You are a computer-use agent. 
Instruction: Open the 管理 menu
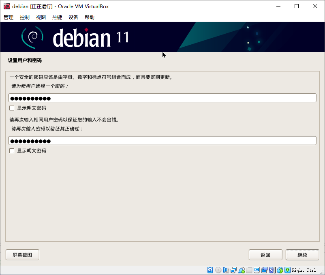tap(9, 17)
